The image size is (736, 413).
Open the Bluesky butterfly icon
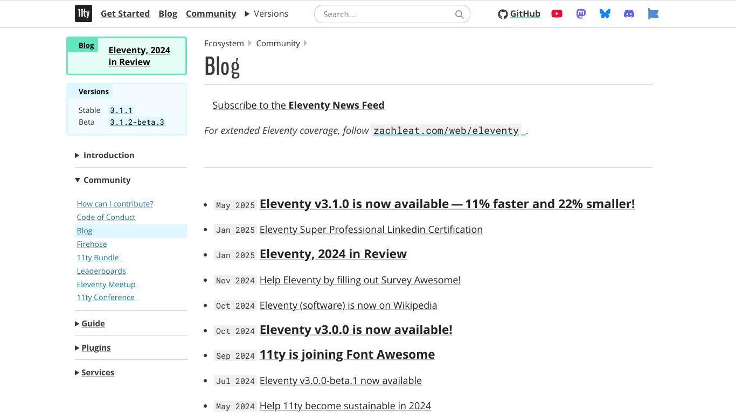(605, 14)
